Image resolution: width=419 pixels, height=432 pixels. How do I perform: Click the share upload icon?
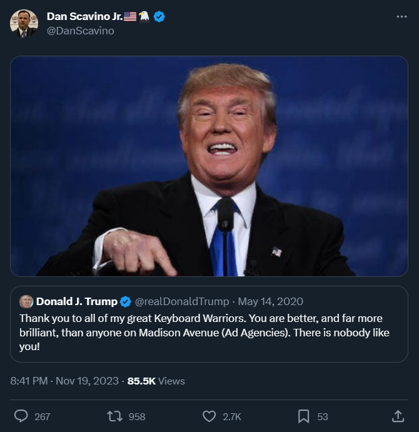pyautogui.click(x=397, y=416)
